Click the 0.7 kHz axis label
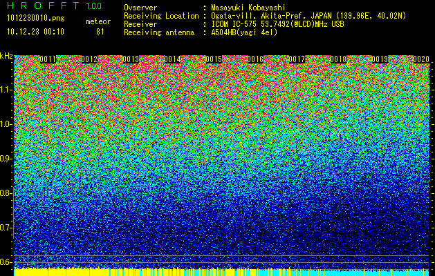 click(x=6, y=228)
